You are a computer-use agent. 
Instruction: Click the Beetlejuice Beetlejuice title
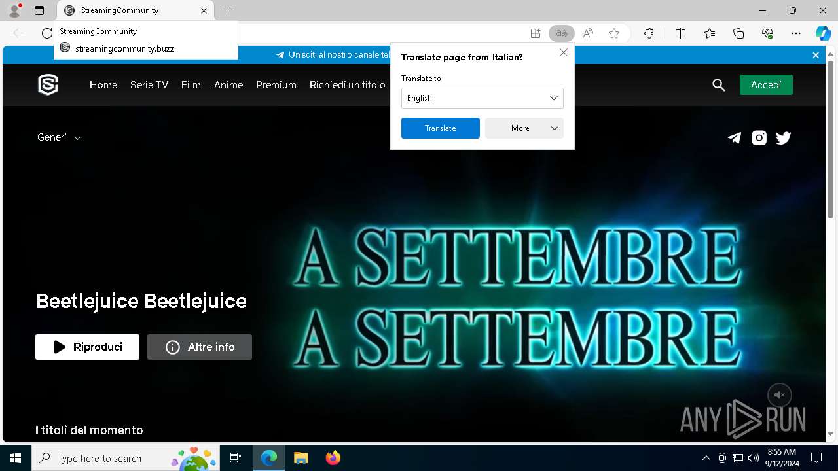[141, 301]
